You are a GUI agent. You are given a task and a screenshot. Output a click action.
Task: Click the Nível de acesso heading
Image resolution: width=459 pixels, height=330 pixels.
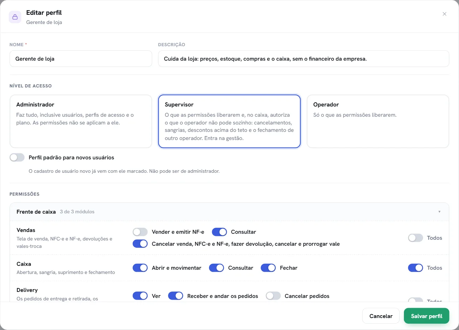click(31, 86)
